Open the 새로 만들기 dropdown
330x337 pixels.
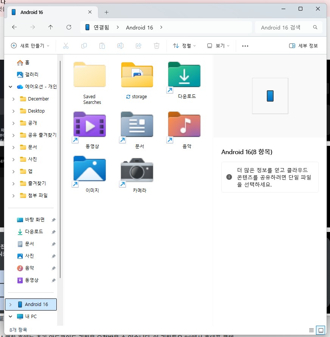click(30, 46)
